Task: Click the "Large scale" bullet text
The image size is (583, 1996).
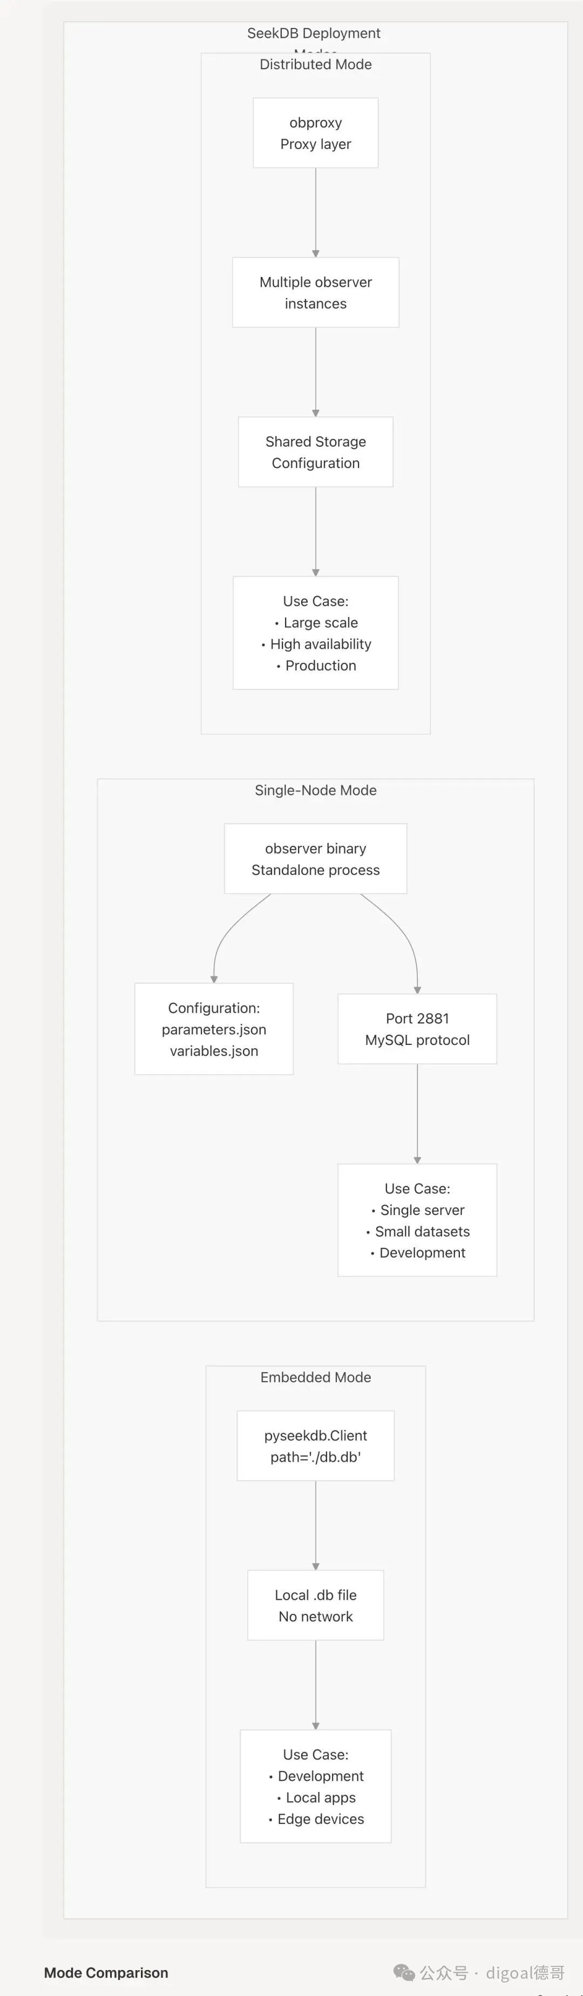Action: [x=321, y=622]
